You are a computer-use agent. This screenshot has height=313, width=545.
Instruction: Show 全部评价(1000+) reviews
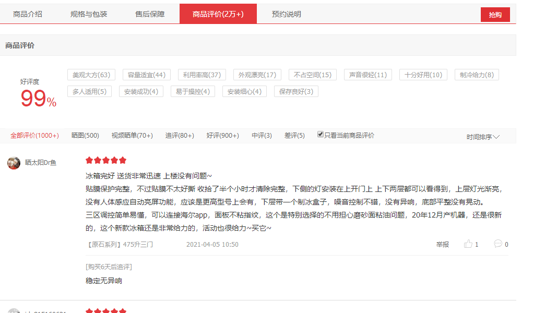coord(34,136)
